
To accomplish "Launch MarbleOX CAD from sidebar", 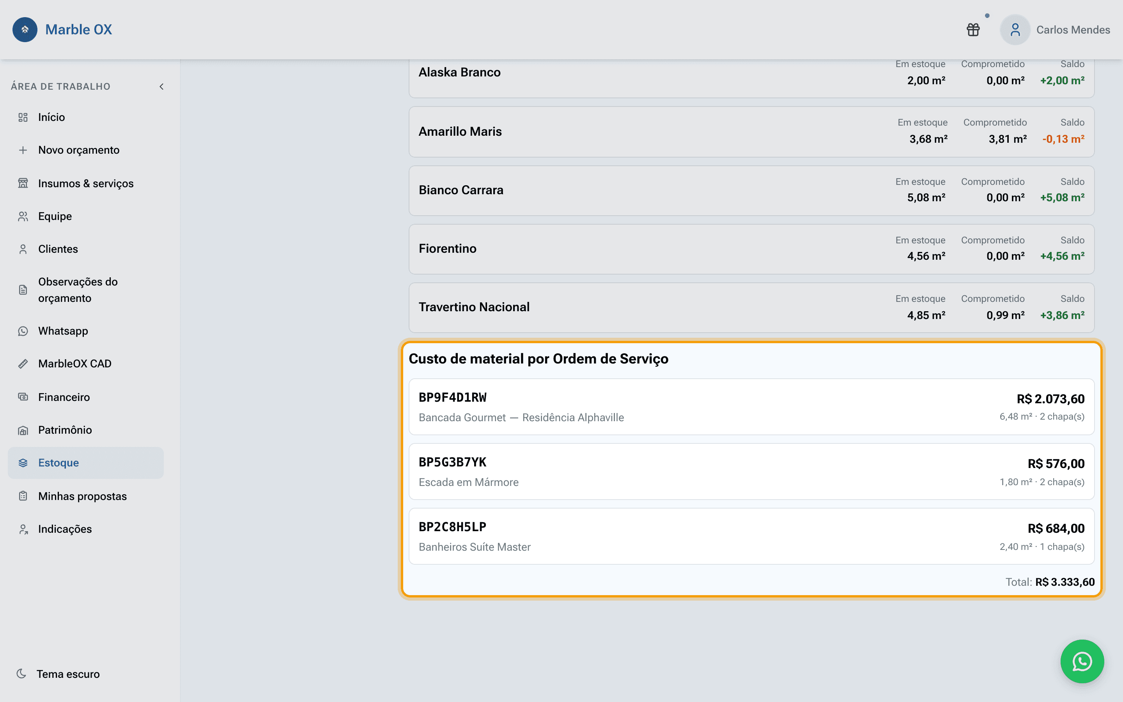I will (86, 364).
